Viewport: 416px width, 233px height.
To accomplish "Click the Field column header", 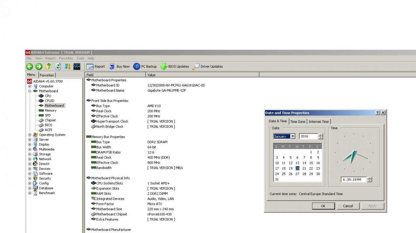I will pyautogui.click(x=115, y=75).
